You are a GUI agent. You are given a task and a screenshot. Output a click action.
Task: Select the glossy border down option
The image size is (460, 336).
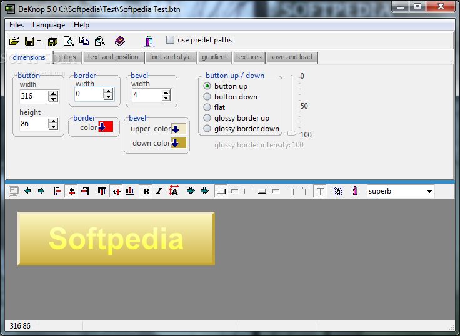207,129
